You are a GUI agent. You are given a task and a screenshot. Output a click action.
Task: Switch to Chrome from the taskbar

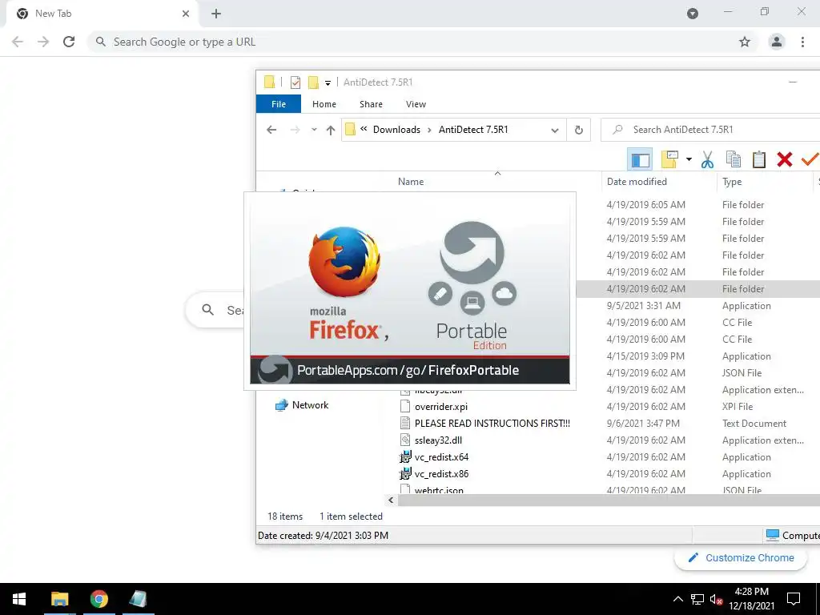(98, 599)
